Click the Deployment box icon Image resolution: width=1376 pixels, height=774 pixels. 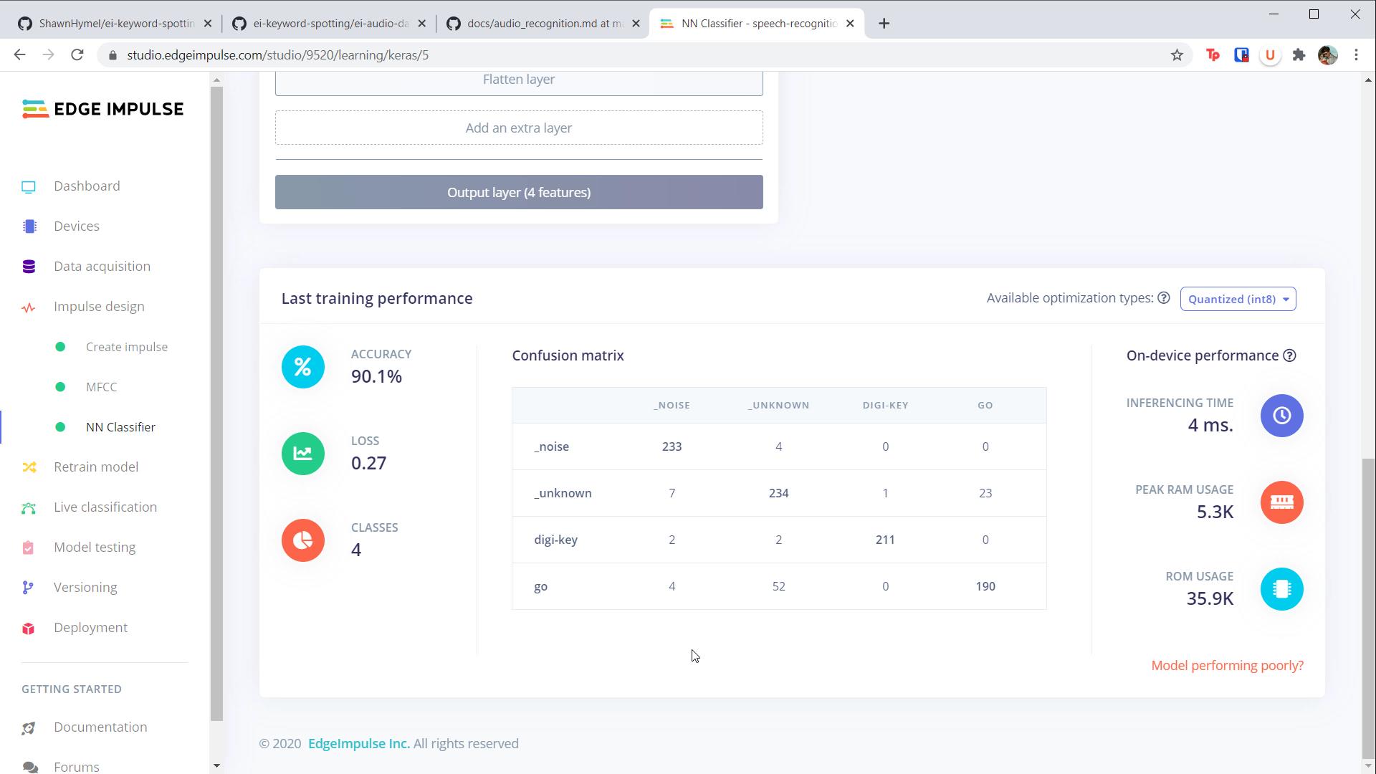pos(29,629)
